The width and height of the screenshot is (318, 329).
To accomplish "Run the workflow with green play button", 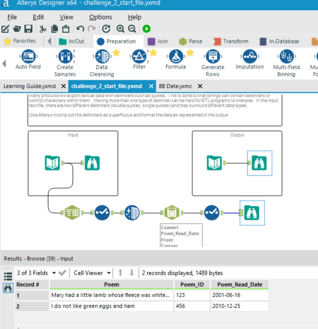I will (147, 29).
